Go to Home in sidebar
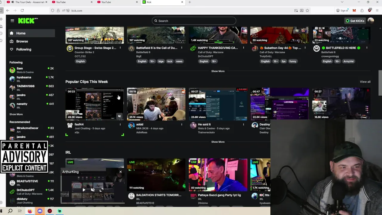This screenshot has width=382, height=215. [31, 33]
